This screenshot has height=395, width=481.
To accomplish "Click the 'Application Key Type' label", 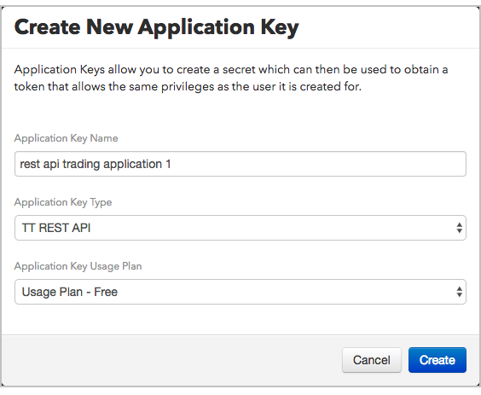I will click(63, 202).
